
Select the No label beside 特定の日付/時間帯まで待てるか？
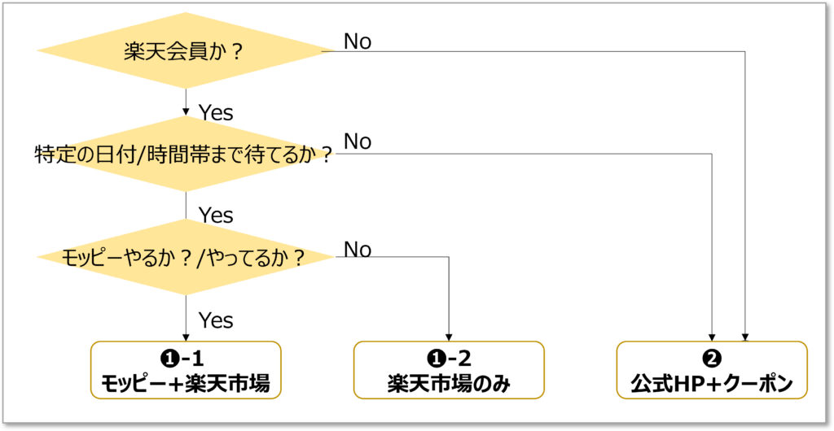(358, 141)
